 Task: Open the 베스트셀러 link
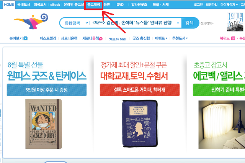click(48, 38)
